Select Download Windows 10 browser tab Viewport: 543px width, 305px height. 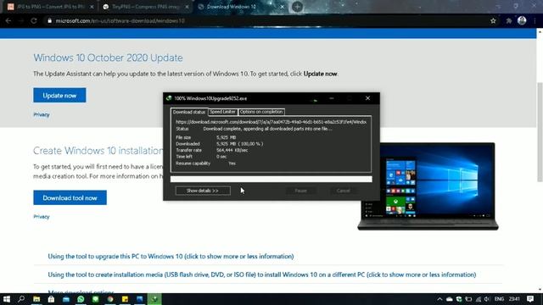coord(241,7)
